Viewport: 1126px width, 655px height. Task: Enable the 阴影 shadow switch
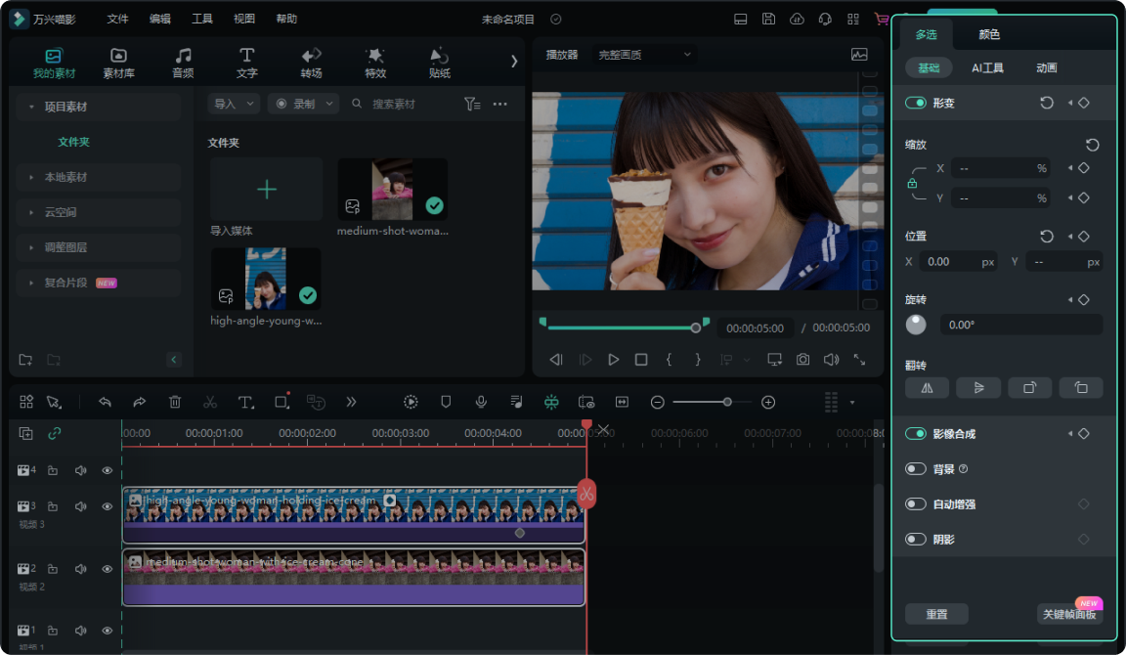[916, 539]
